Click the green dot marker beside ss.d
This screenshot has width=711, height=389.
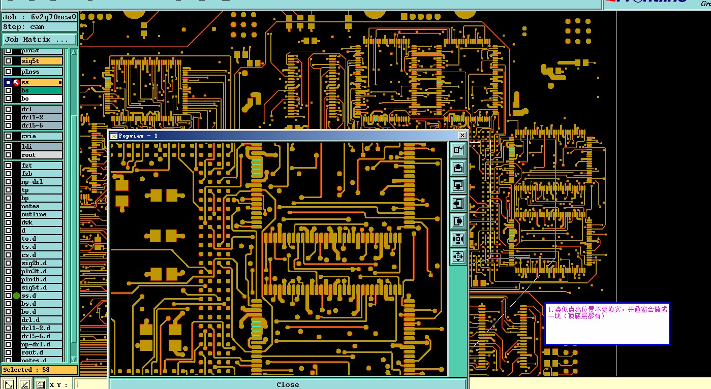(16, 296)
